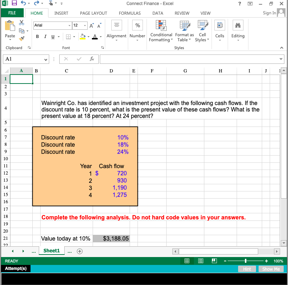The image size is (288, 285).
Task: Open the Font name dropdown showing Arial
Action: [52, 25]
